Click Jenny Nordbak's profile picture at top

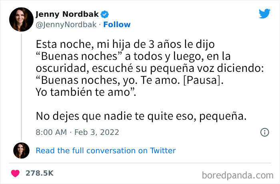(x=22, y=19)
